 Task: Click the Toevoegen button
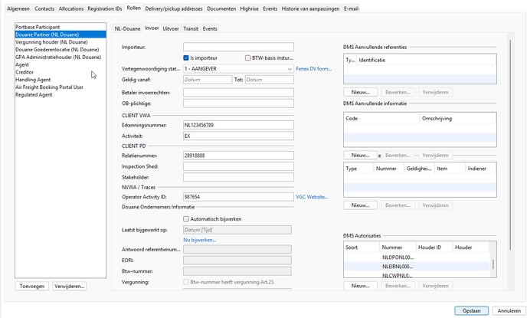click(x=32, y=287)
